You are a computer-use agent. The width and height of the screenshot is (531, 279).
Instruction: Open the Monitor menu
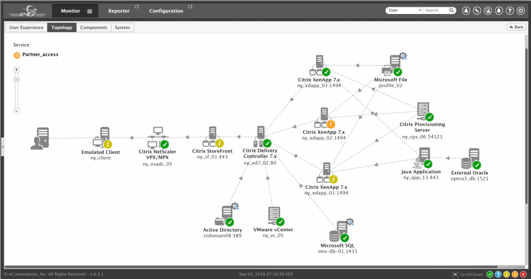(71, 11)
